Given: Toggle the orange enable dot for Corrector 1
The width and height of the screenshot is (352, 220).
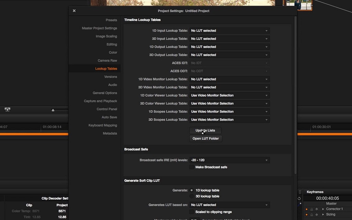Looking at the screenshot, I should [x=306, y=209].
